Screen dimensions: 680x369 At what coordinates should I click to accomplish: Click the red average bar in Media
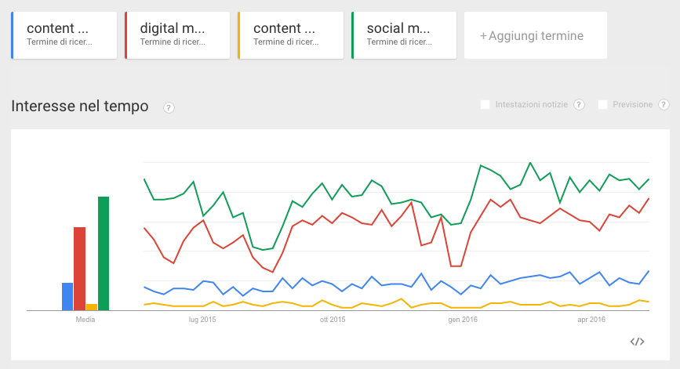click(79, 269)
